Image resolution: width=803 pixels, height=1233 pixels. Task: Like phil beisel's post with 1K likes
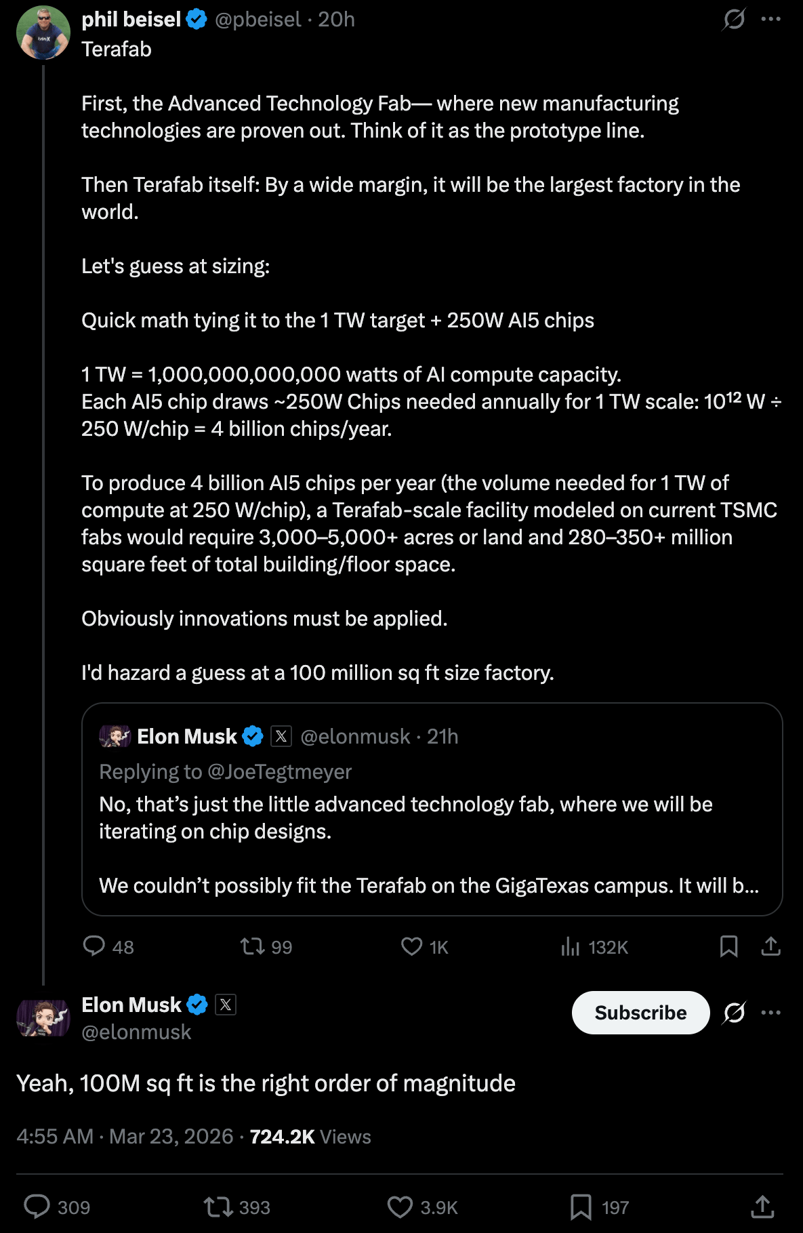pyautogui.click(x=411, y=946)
